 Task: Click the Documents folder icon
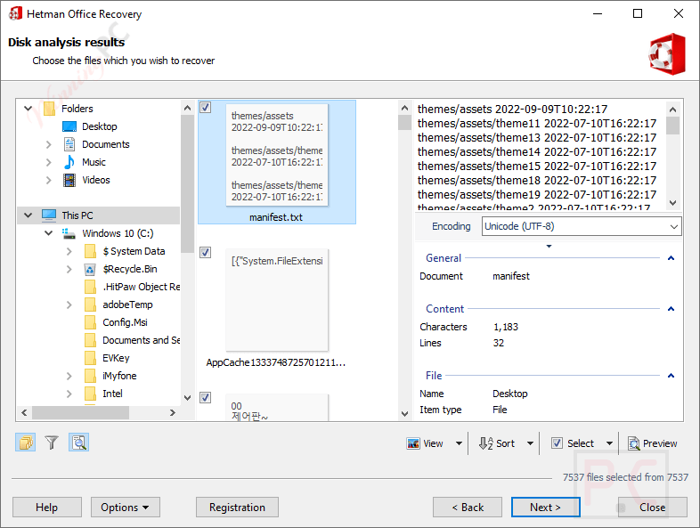[69, 144]
